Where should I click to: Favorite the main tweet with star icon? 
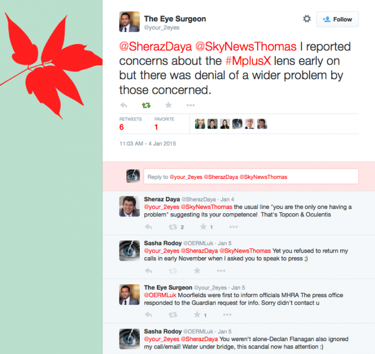click(x=168, y=105)
